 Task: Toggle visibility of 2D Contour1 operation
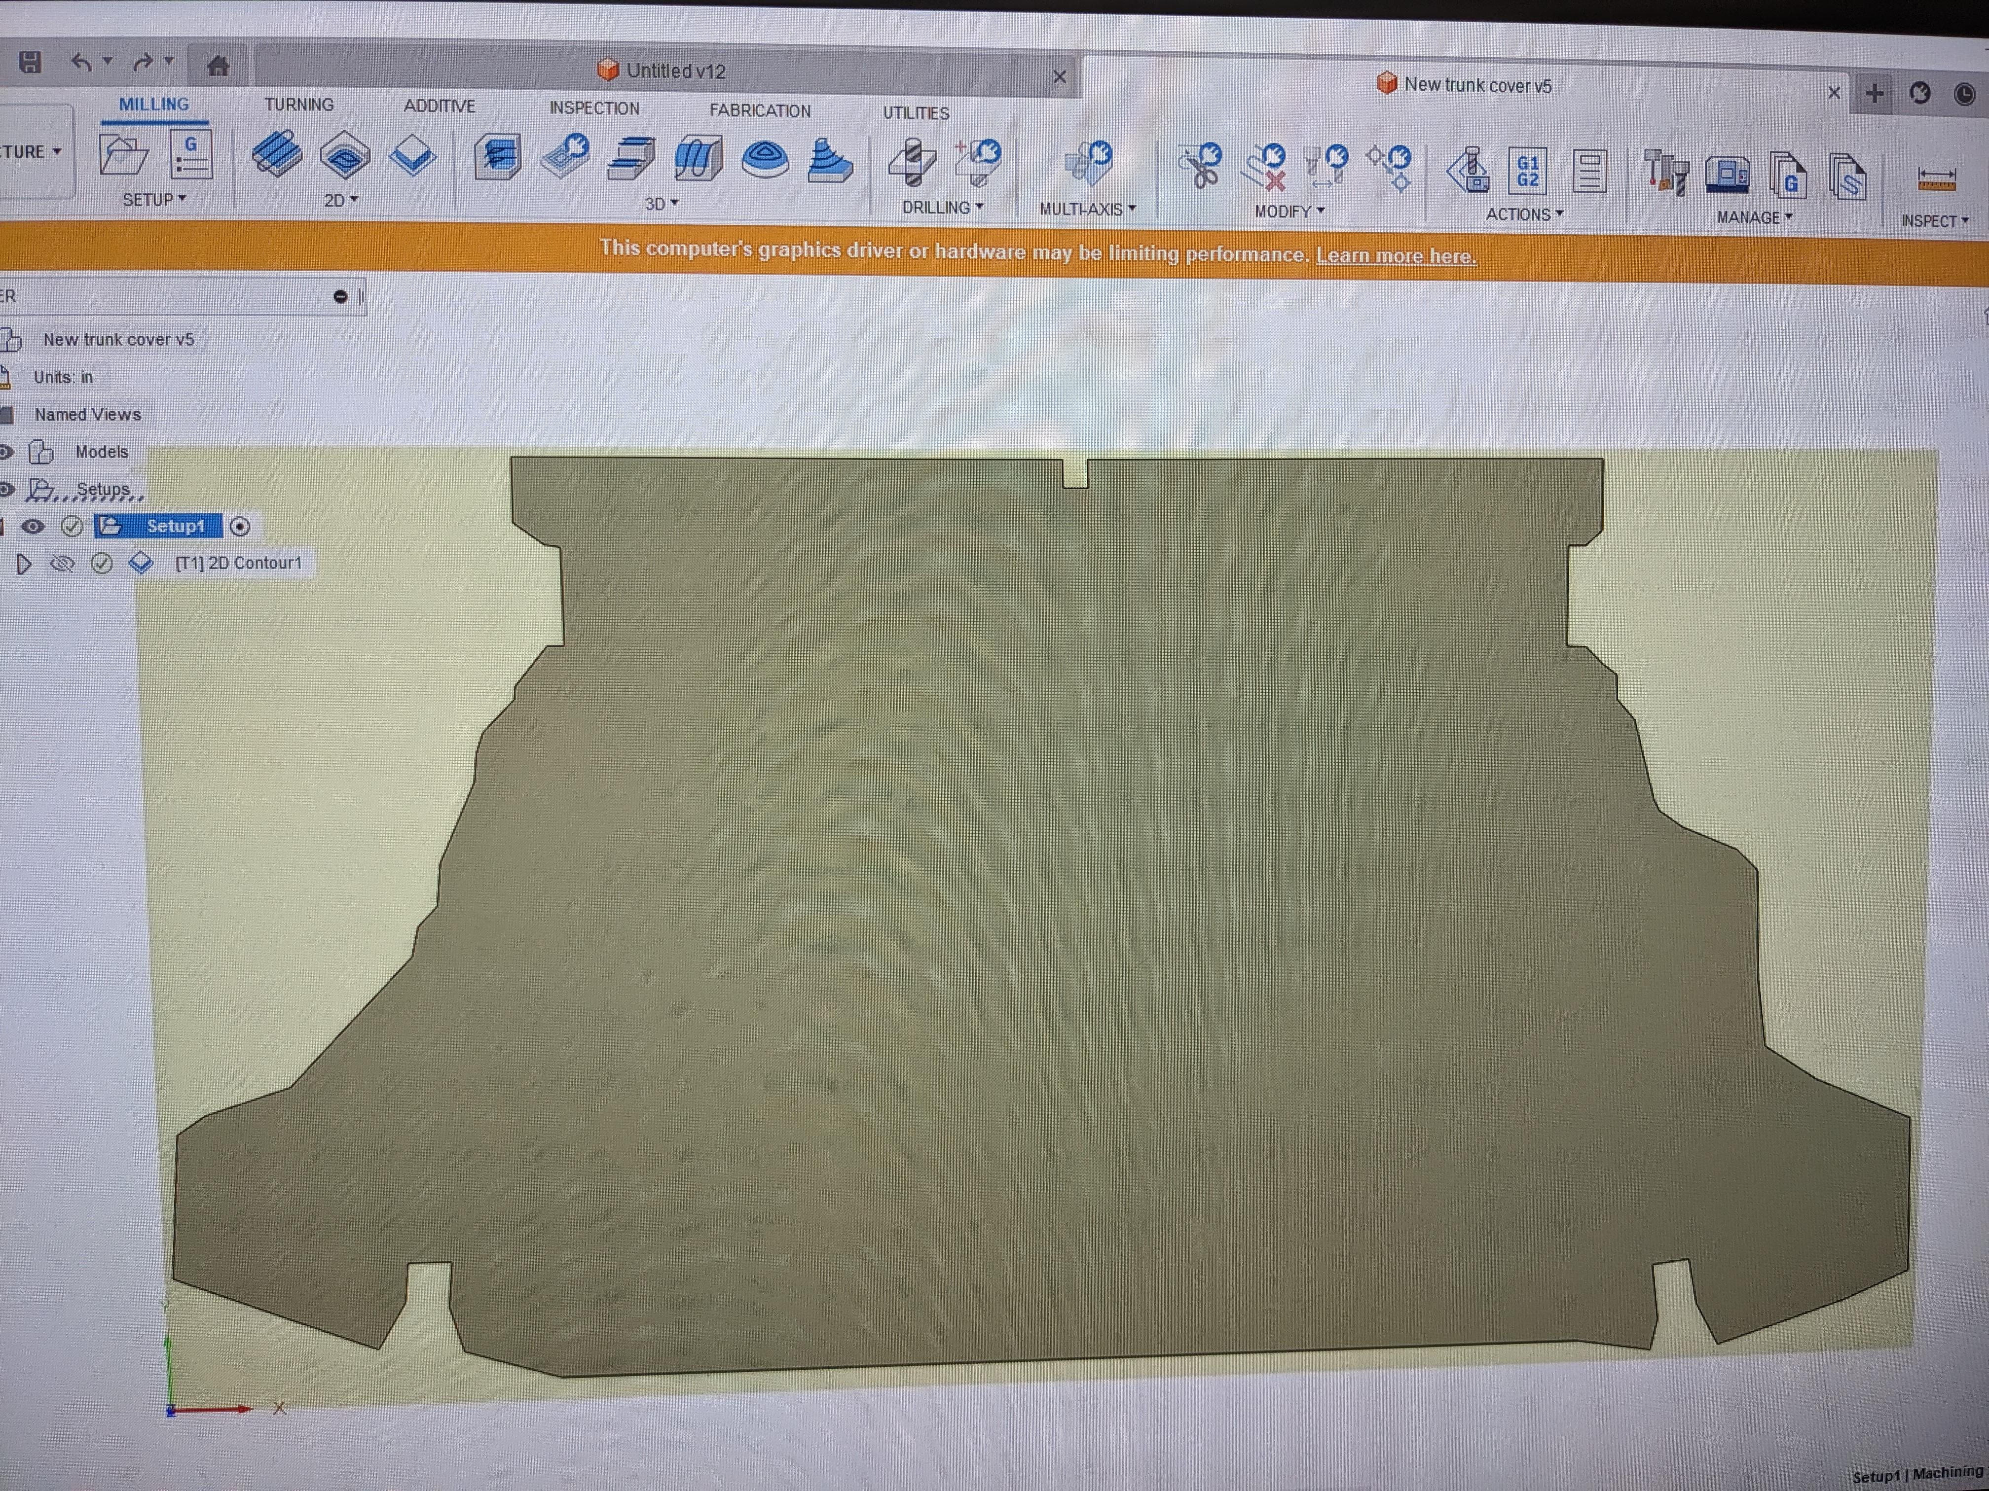pyautogui.click(x=62, y=564)
